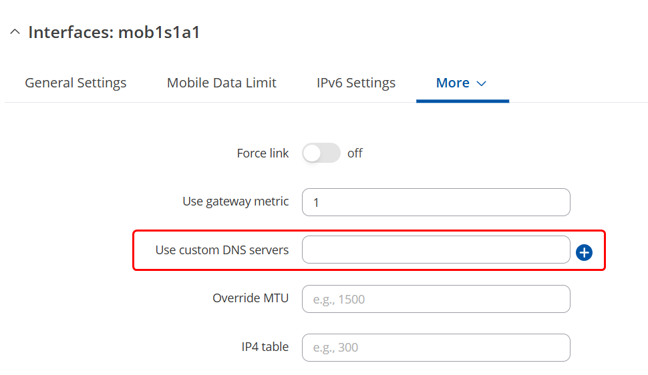Click the plus icon to add DNS server
Screen dimensions: 648x375
coord(584,252)
